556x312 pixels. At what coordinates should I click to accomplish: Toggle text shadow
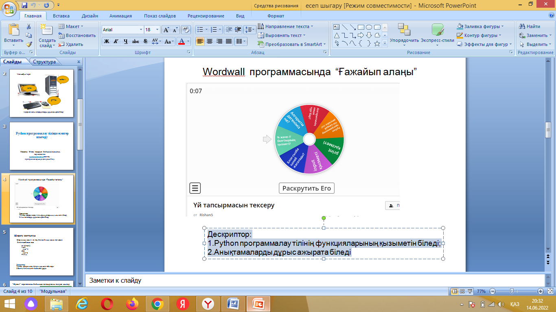click(145, 41)
